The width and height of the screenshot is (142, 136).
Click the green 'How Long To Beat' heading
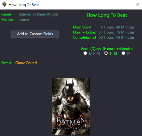(107, 15)
